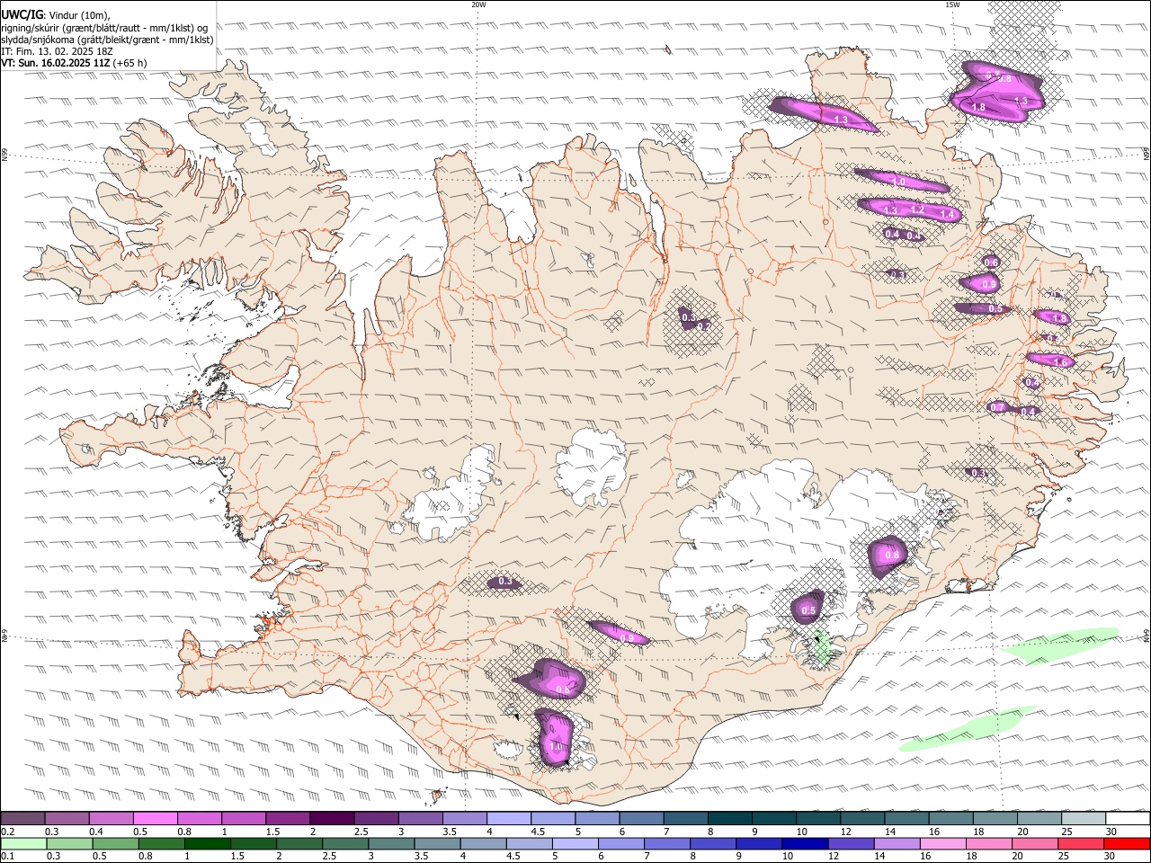
Task: Click the '0.6' snowfall value on map
Action: click(x=991, y=262)
